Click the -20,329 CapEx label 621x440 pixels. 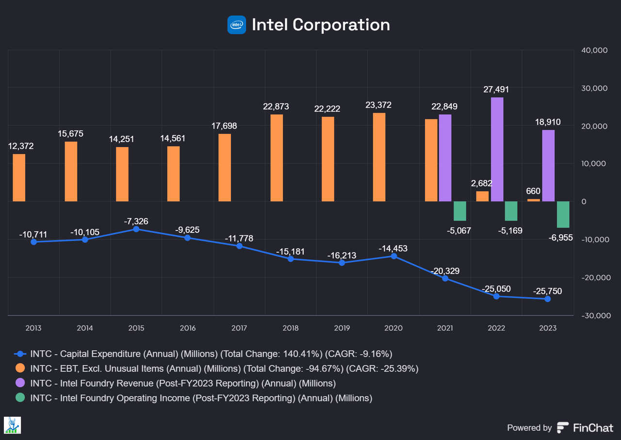point(444,271)
